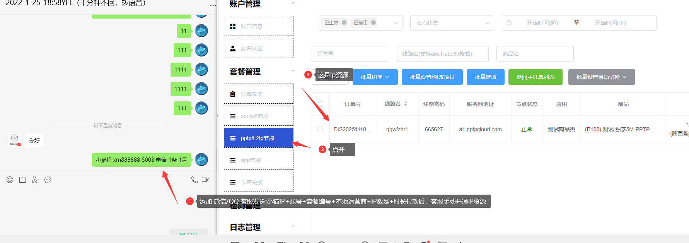Click the '11' chat message bubble

(184, 31)
